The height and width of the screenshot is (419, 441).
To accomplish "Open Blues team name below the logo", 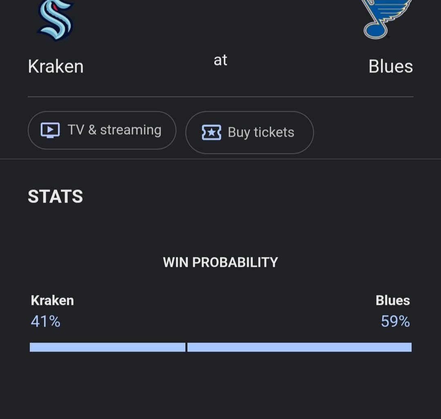I will click(x=390, y=66).
